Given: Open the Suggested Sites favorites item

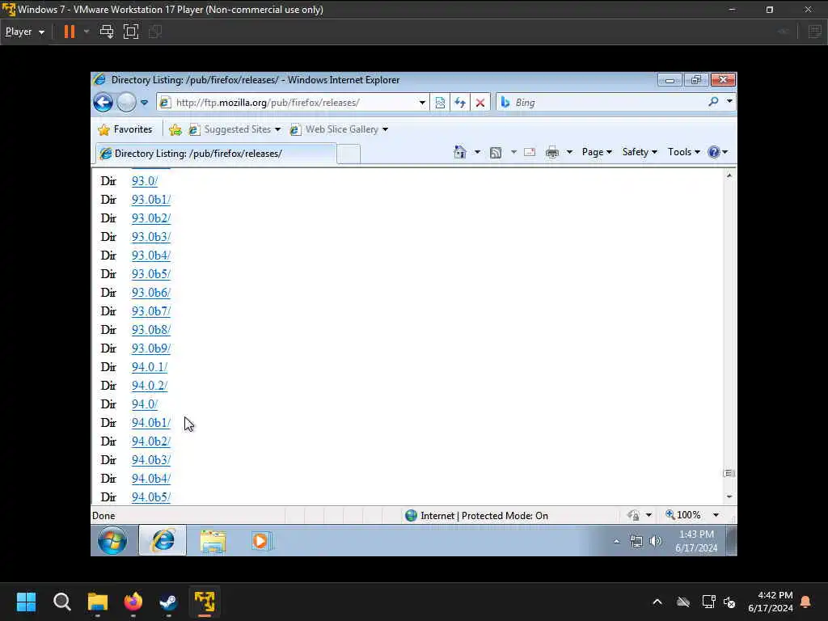Looking at the screenshot, I should click(x=234, y=129).
